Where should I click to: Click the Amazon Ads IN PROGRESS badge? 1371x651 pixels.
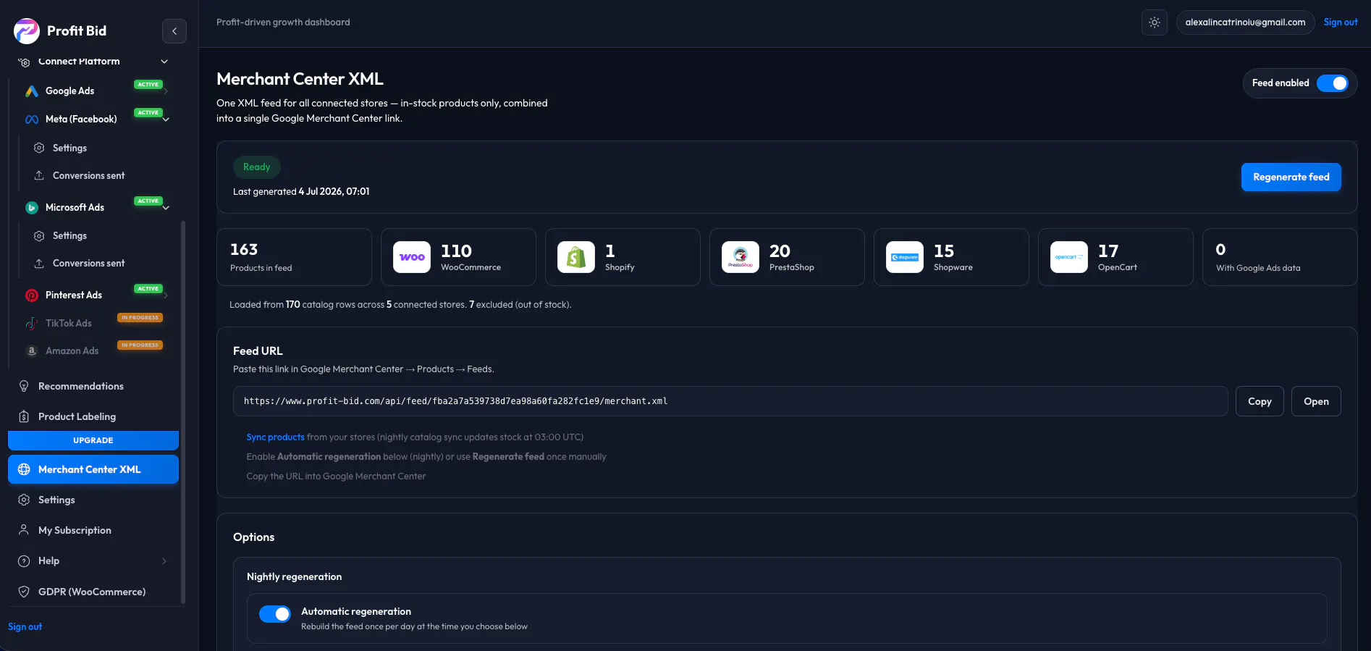click(x=140, y=345)
